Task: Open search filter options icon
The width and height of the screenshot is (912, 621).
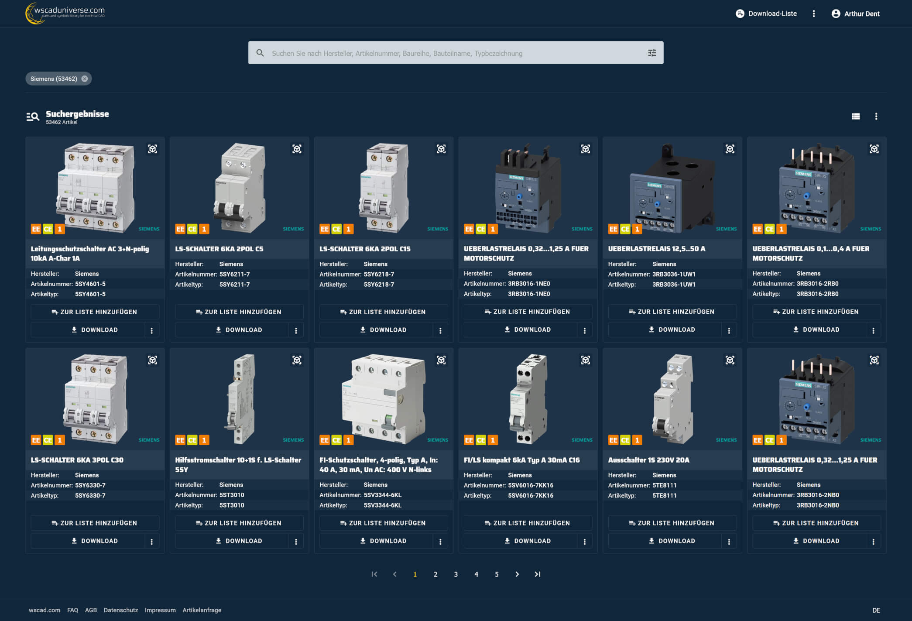Action: pos(651,53)
